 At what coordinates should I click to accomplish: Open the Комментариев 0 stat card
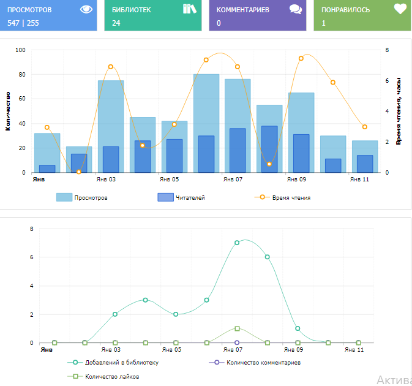click(x=257, y=15)
